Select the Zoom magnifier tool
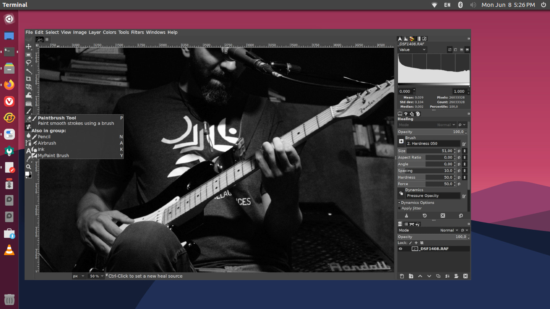Screen dimensions: 550x309 click(x=29, y=166)
